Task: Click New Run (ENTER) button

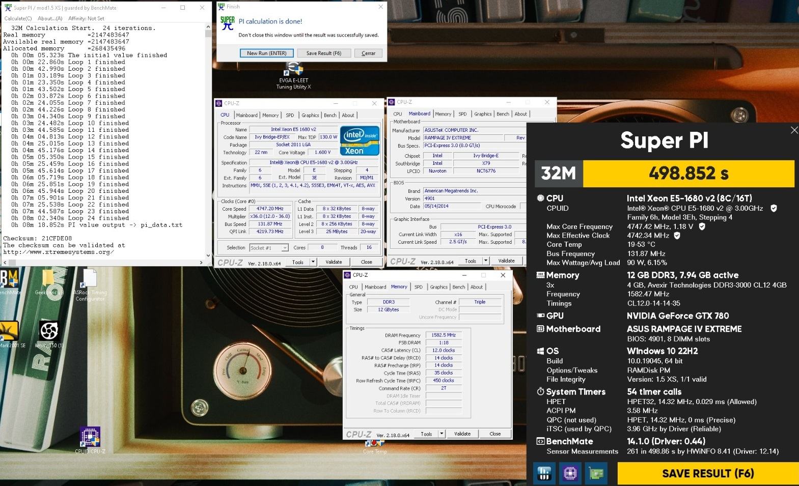Action: [267, 53]
